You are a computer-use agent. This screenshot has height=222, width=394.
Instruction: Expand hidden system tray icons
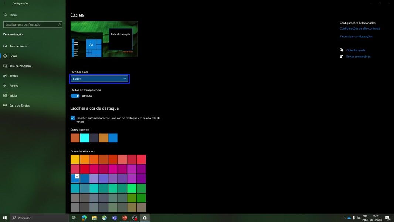(x=344, y=218)
